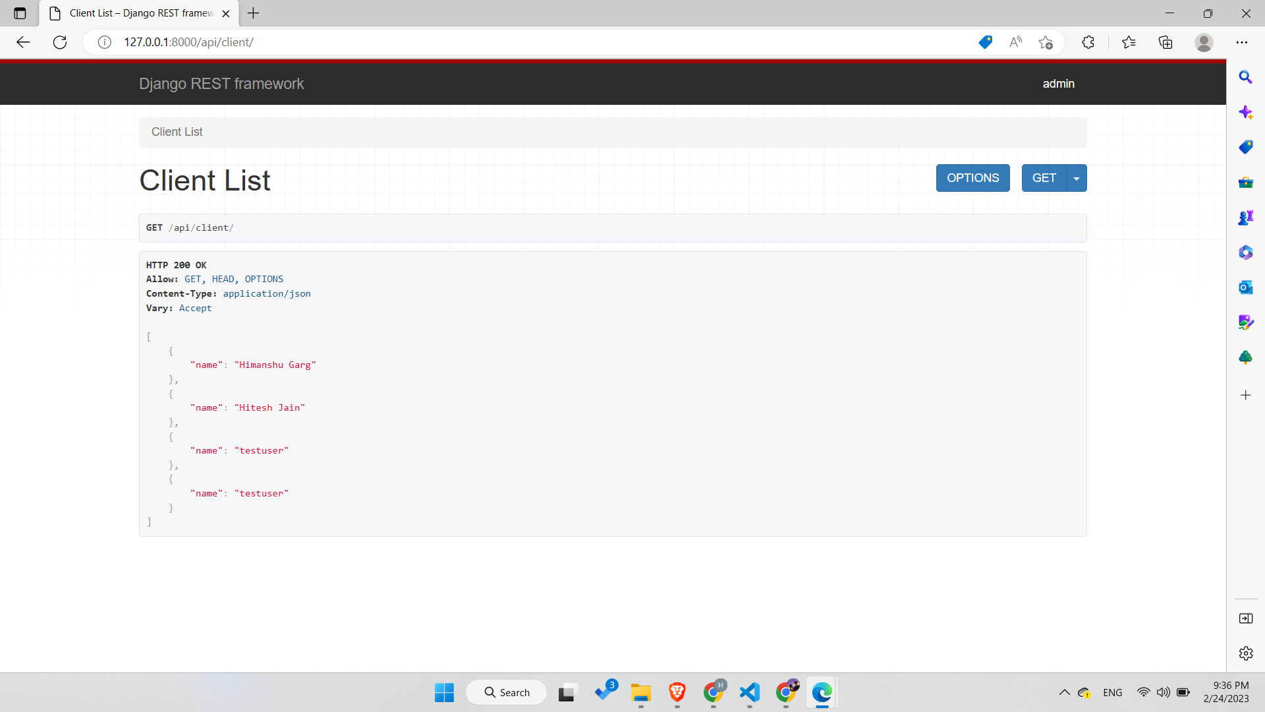The image size is (1265, 712).
Task: Open Visual Studio Code from taskbar
Action: pos(750,692)
